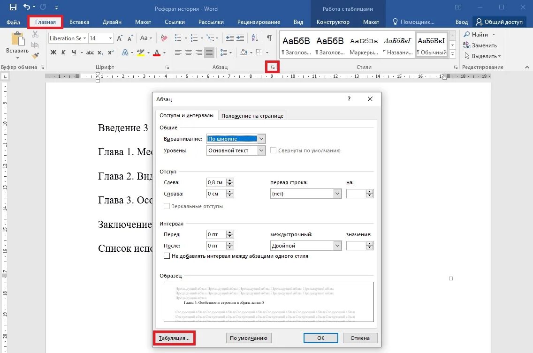Center the text alignment
Viewport: 533px width, 353px height.
pos(189,53)
